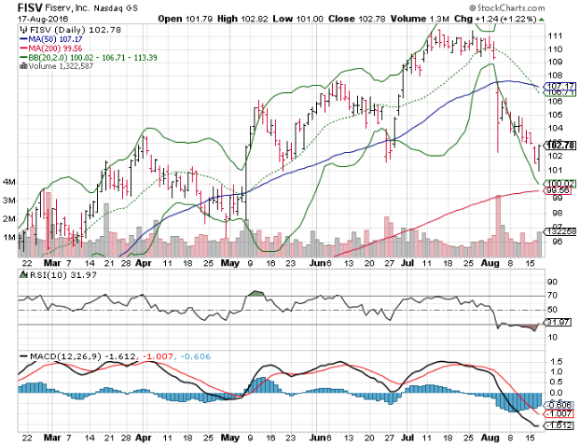Screen dimensions: 580x445
Task: Click the volume bars legend icon
Action: [x=23, y=66]
